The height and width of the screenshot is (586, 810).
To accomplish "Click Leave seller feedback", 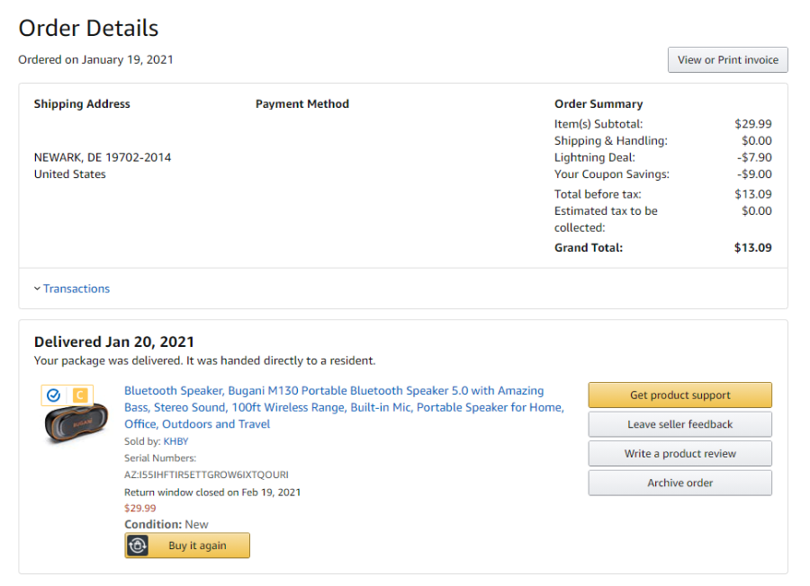I will 679,424.
